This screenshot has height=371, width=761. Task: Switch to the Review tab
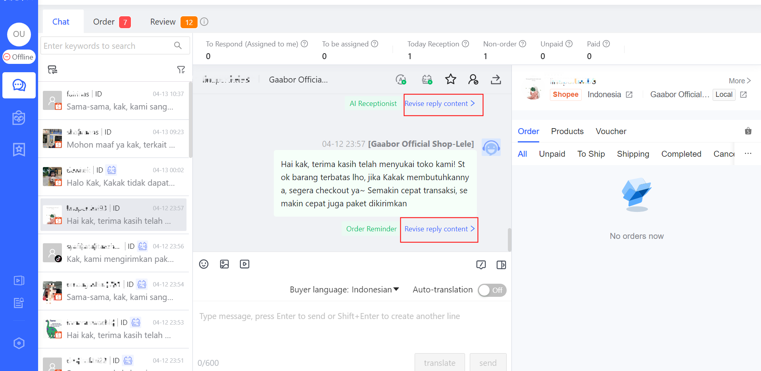pyautogui.click(x=163, y=22)
